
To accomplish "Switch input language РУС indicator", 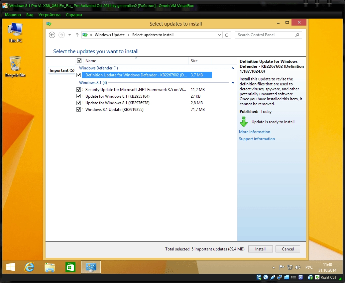I will point(309,267).
